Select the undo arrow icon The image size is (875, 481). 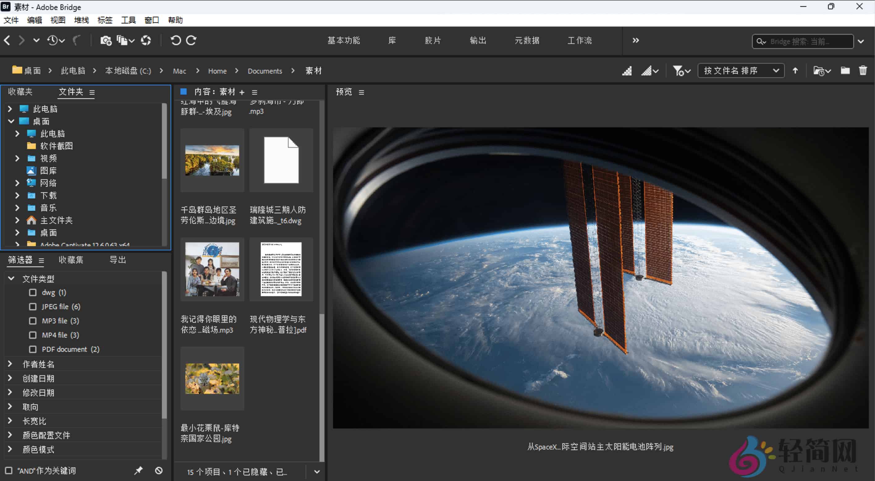tap(175, 40)
